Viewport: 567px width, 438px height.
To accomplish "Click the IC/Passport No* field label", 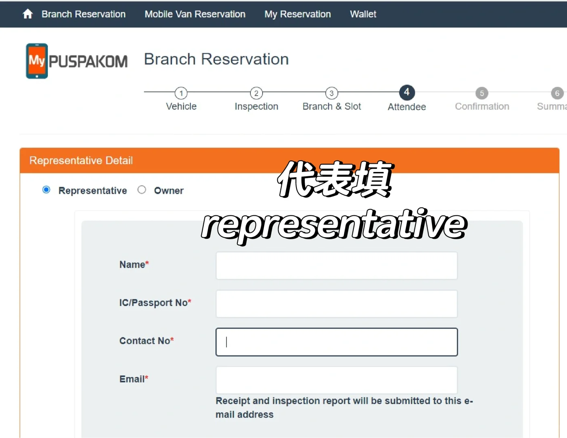I will (x=155, y=303).
